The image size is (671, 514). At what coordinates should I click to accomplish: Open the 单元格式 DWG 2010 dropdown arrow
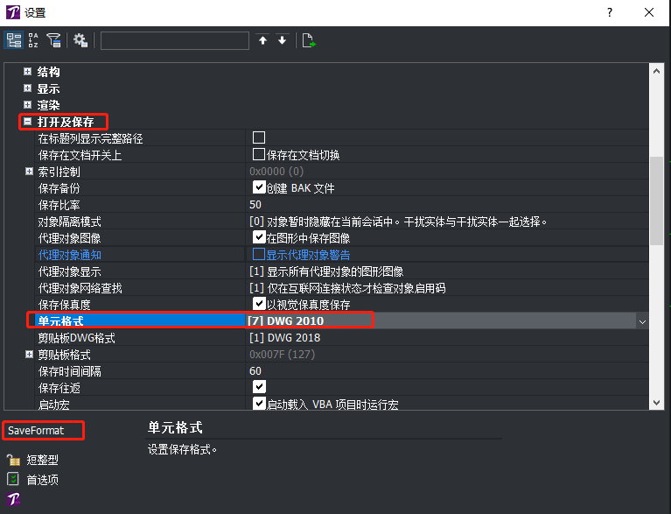click(643, 321)
